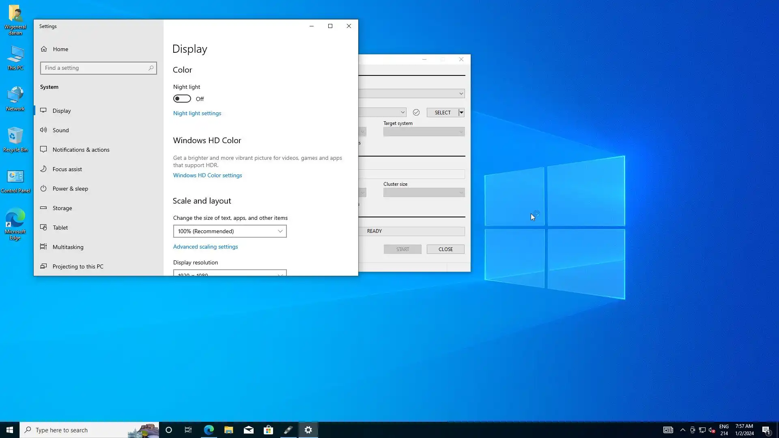Click the search magnifier in Find a setting
Image resolution: width=779 pixels, height=438 pixels.
point(151,68)
